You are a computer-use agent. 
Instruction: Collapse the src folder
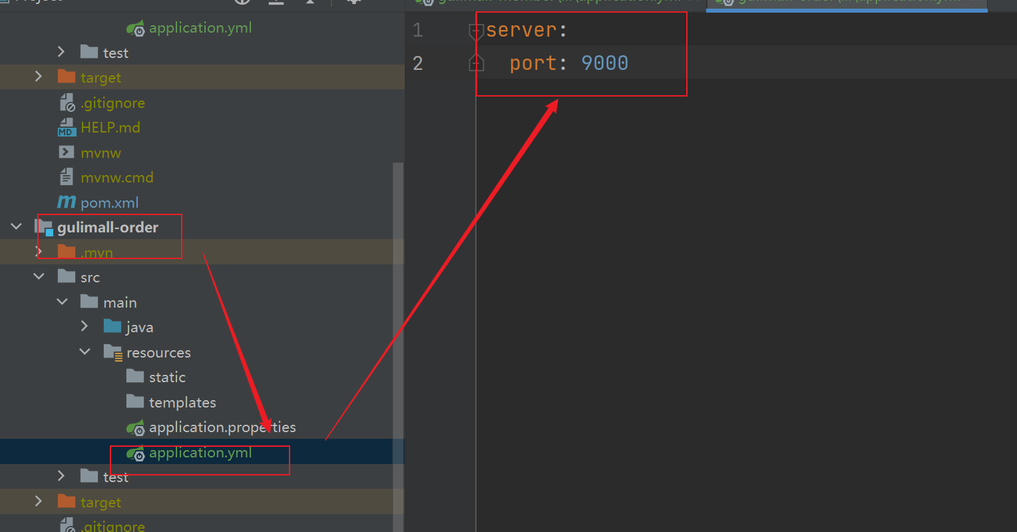(39, 276)
